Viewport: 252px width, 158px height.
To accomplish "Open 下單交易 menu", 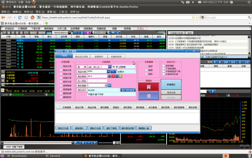I will [36, 28].
